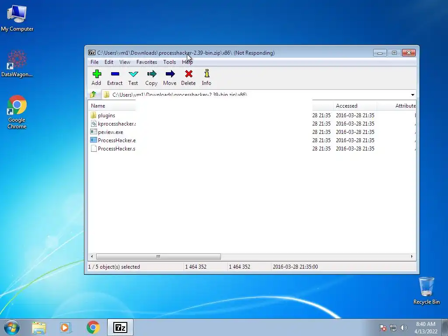Select the ProcessHacker.s file icon

[x=94, y=148]
